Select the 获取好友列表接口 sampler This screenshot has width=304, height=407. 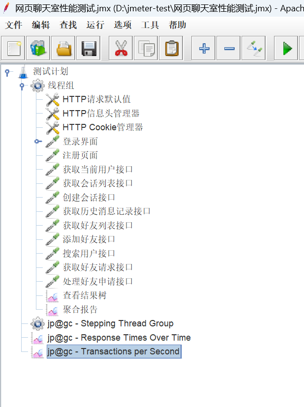pos(98,226)
